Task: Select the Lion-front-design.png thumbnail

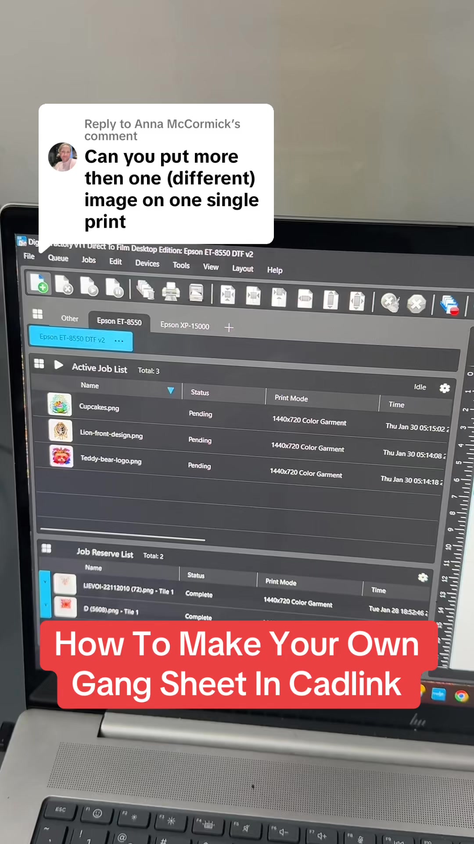Action: pyautogui.click(x=61, y=430)
